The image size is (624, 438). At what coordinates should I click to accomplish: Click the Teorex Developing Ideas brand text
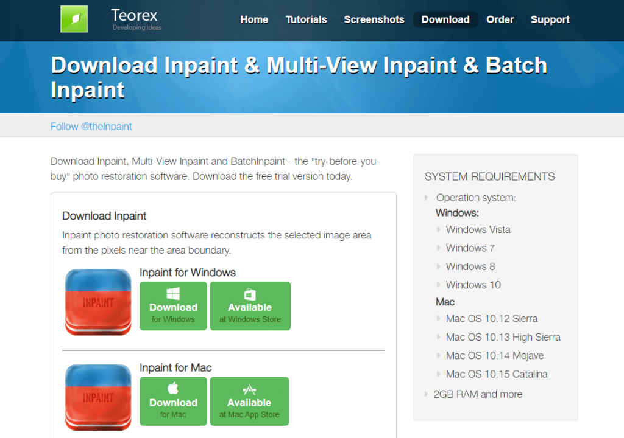click(136, 20)
